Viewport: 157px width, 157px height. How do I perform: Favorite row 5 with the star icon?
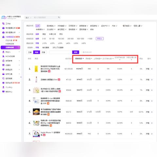pos(152,112)
